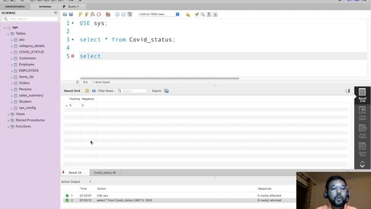
Task: Save the SQL script with the floppy-disk icon
Action: [71, 15]
